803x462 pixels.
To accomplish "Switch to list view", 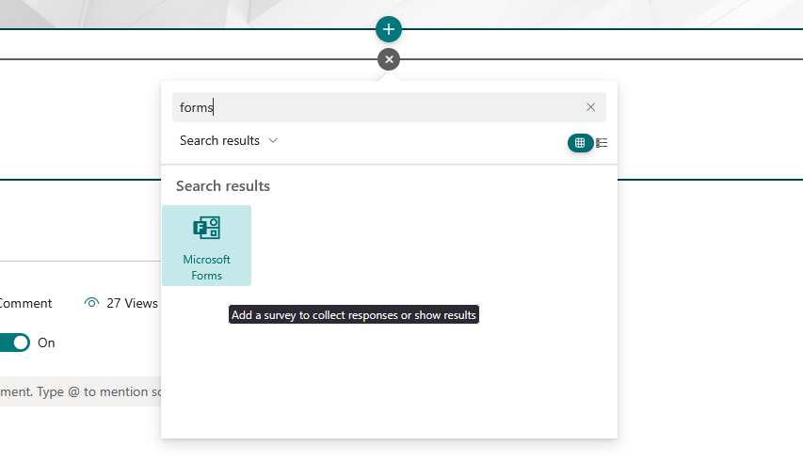I will pos(602,143).
